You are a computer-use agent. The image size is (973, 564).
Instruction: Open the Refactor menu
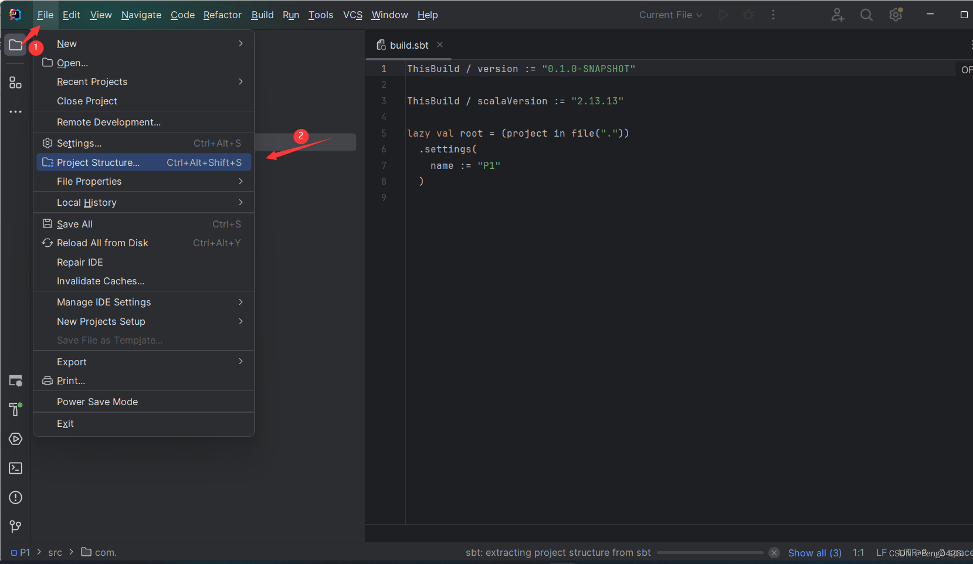coord(222,15)
